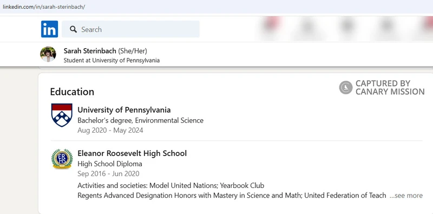Screen dimensions: 433x214
Task: Click the "Activities and societies" description line
Action: coord(170,185)
